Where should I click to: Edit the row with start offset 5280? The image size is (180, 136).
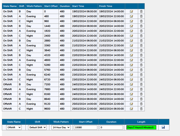(131, 65)
